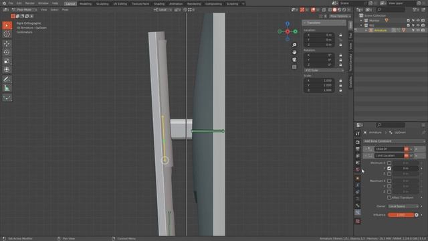
Task: Click the Blender logo menu icon
Action: (x=4, y=3)
